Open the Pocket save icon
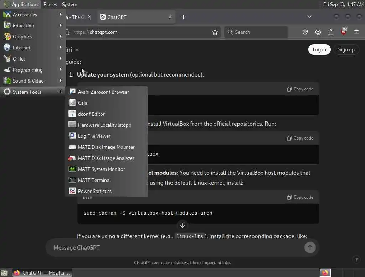The width and height of the screenshot is (365, 277). 305,32
